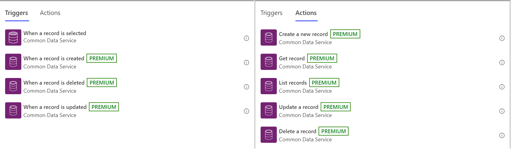Click database icon for When a record is selected
The width and height of the screenshot is (511, 150).
13,37
